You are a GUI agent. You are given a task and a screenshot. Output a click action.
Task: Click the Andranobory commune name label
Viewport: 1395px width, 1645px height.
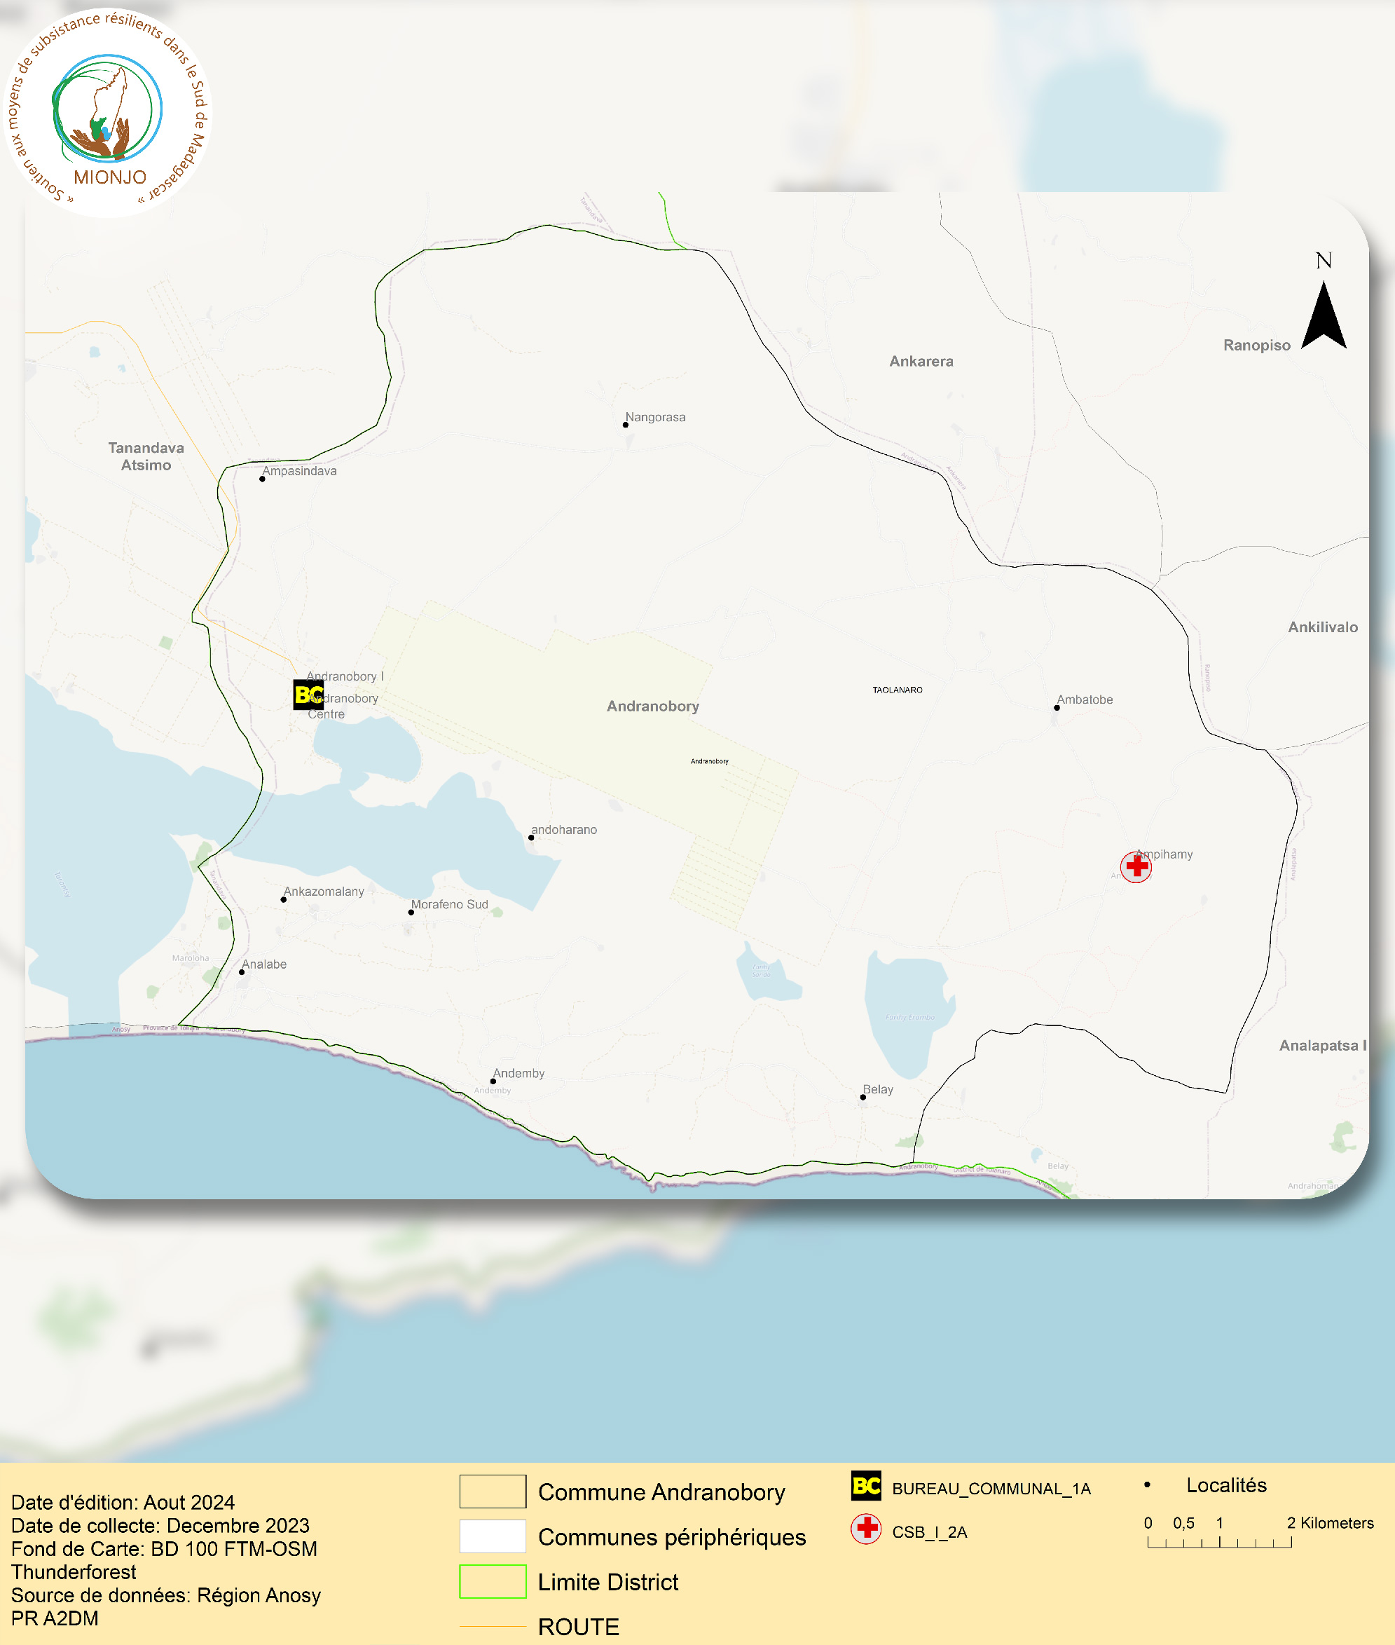[x=652, y=707]
